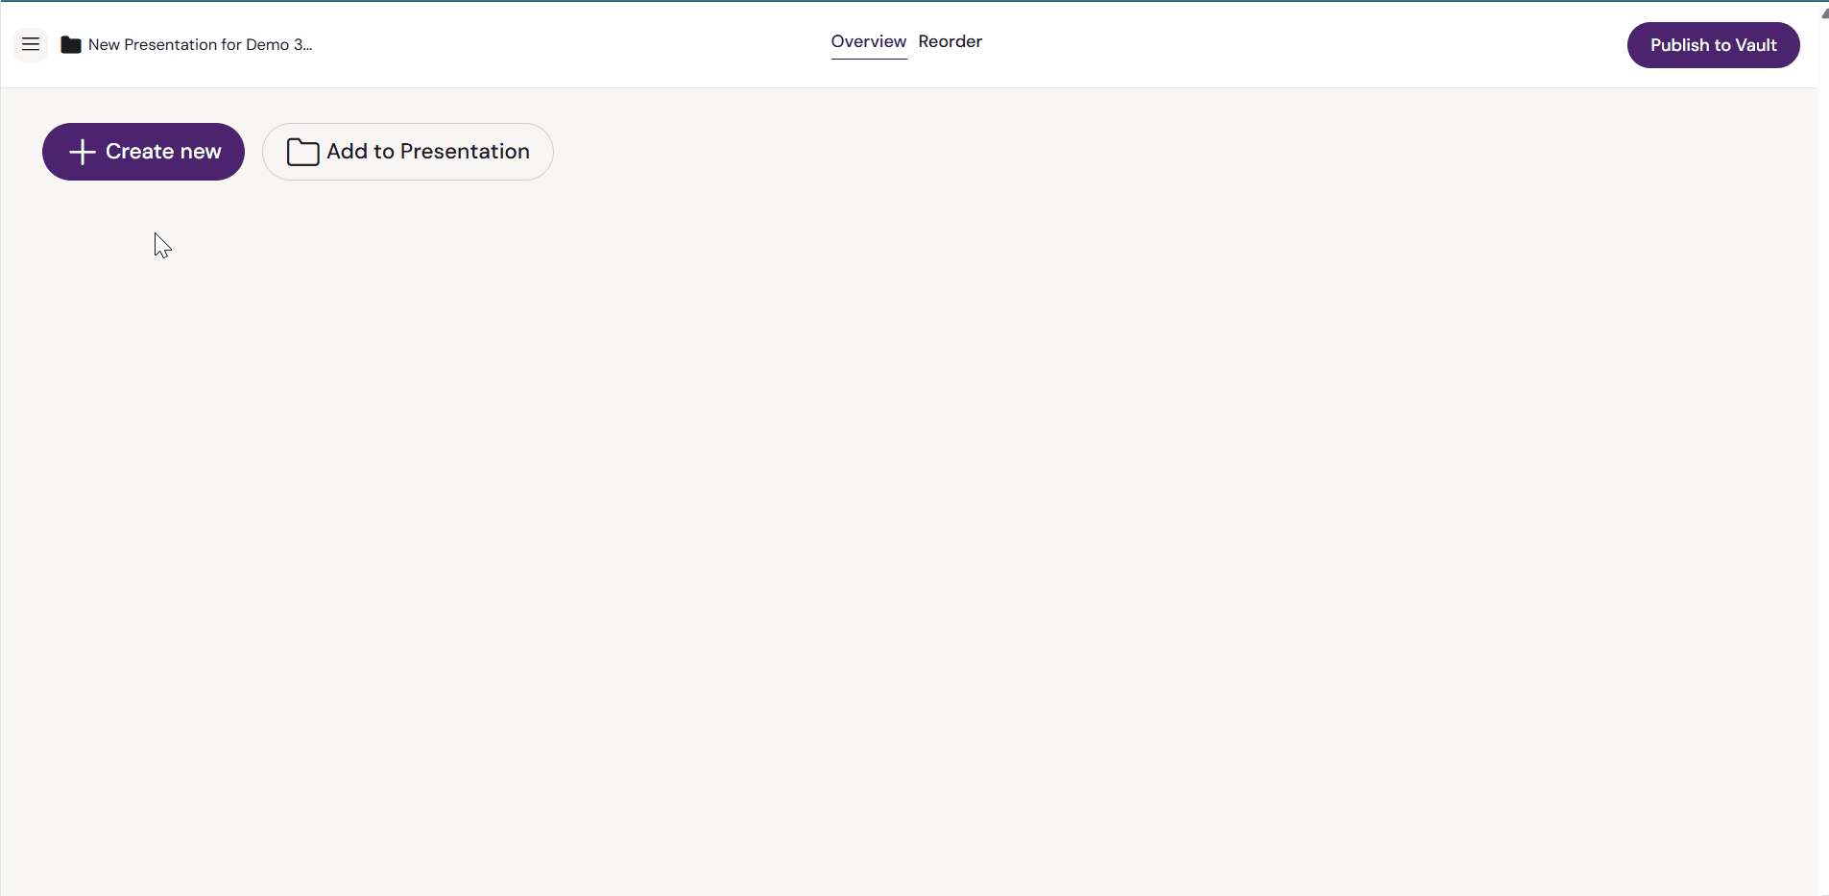Click the plus icon in Create new

pyautogui.click(x=83, y=152)
